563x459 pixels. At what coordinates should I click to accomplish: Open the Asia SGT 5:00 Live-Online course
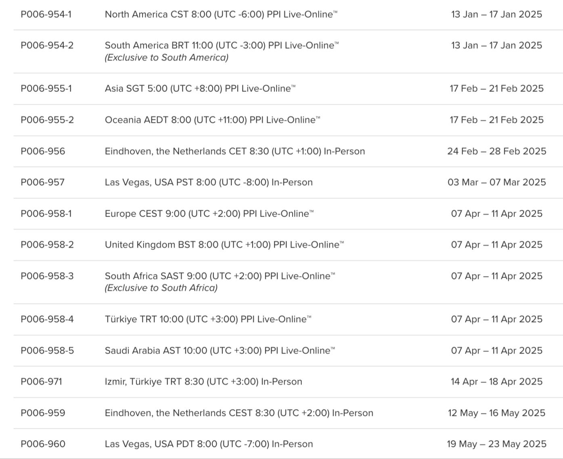(x=200, y=88)
